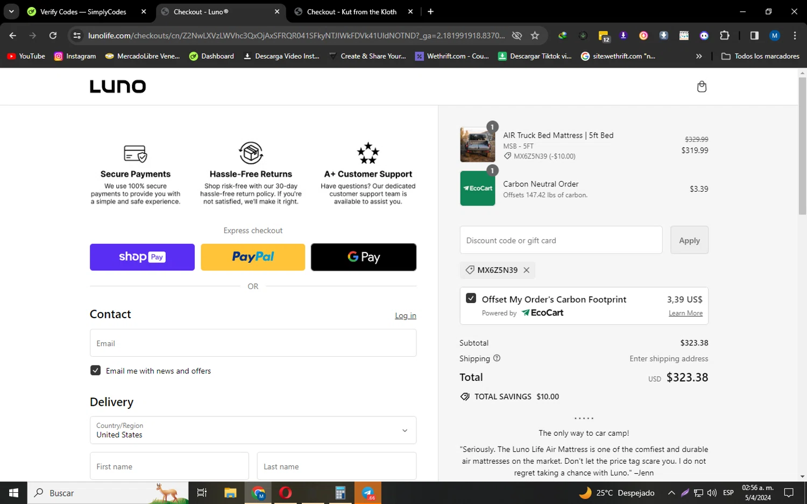
Task: Show more bookmarks chevron
Action: [699, 56]
